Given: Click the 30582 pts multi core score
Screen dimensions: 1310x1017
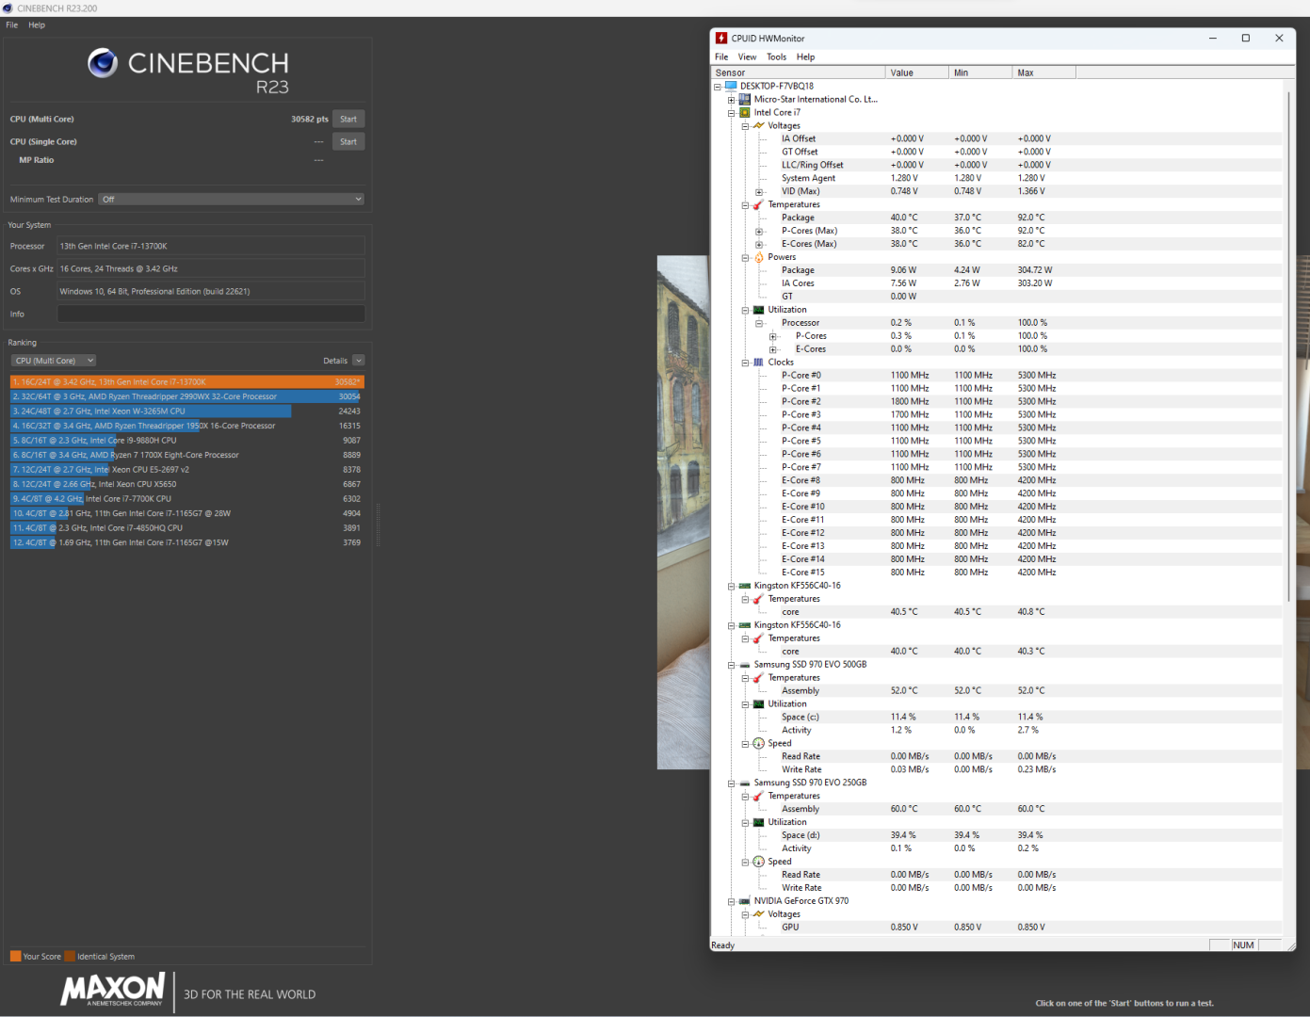Looking at the screenshot, I should (310, 120).
